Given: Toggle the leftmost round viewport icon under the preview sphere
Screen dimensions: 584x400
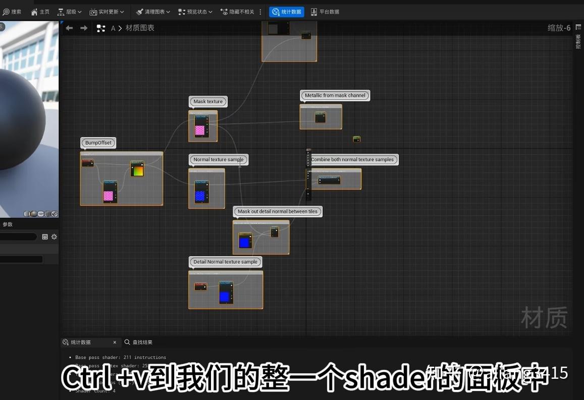Looking at the screenshot, I should [x=26, y=214].
